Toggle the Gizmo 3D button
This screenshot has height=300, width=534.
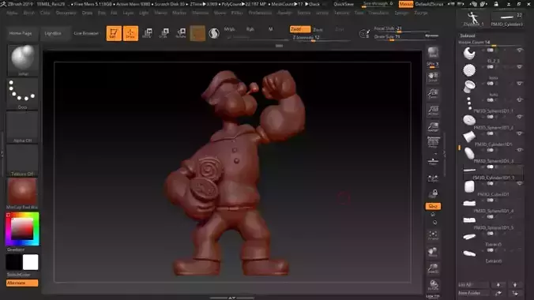click(197, 33)
